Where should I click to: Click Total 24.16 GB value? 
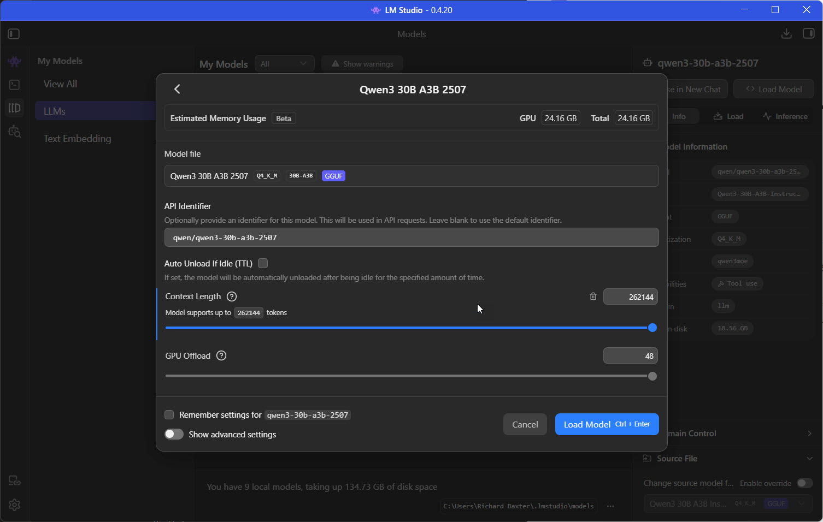634,118
